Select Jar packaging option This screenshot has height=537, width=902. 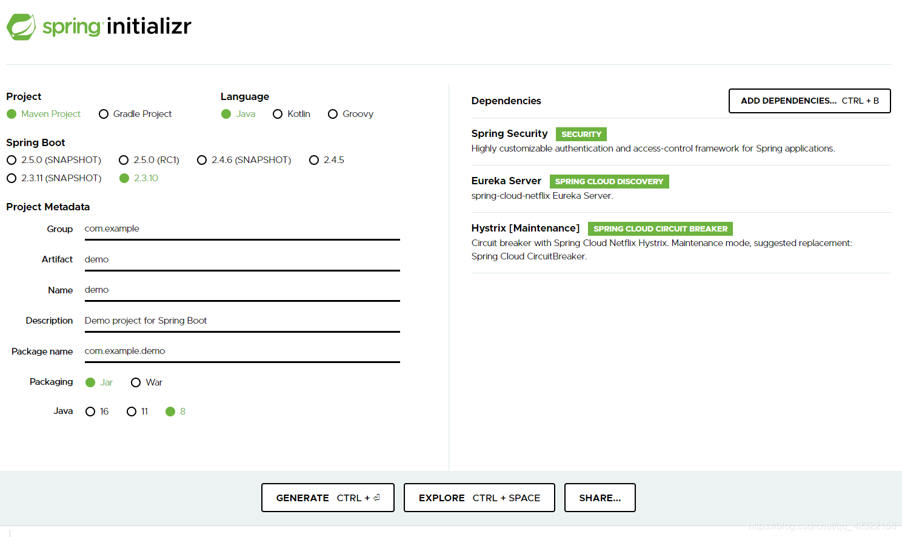pyautogui.click(x=99, y=382)
